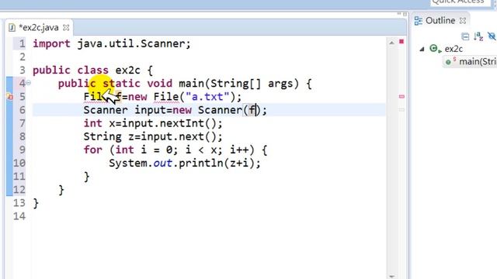Switch to the *ex2c.java editor tab
The width and height of the screenshot is (497, 279).
click(39, 28)
